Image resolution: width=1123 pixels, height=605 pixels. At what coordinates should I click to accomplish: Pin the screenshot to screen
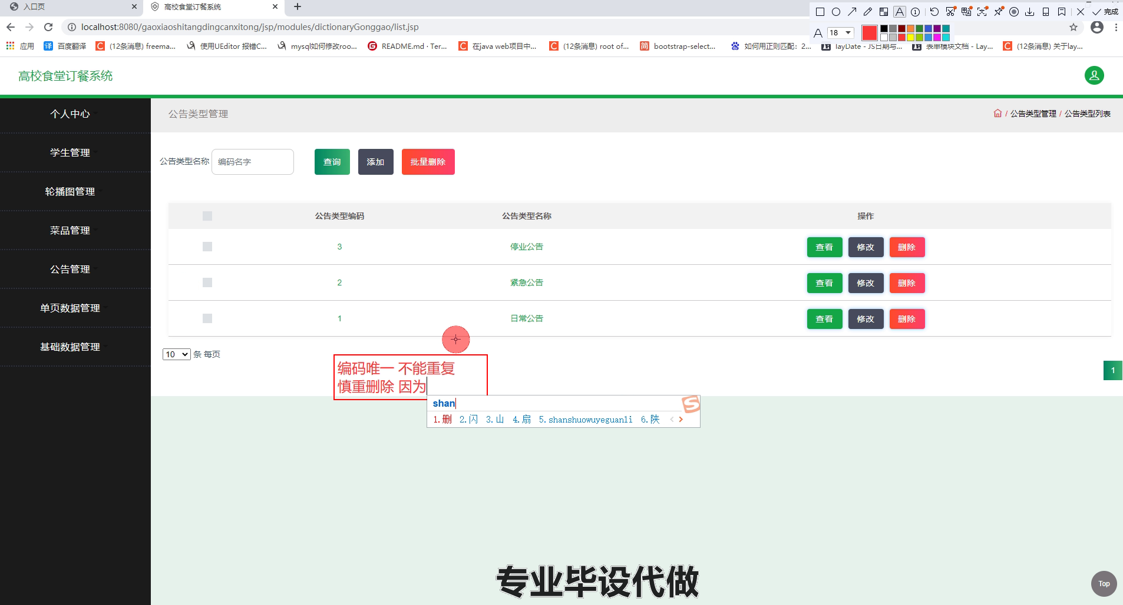click(998, 12)
